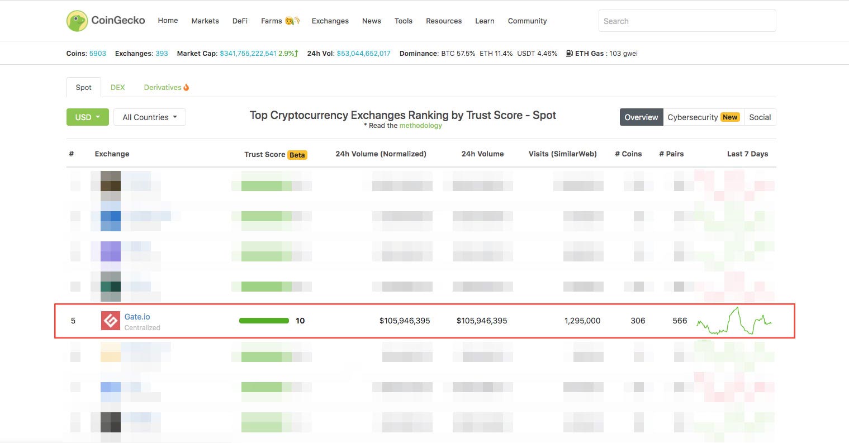This screenshot has height=443, width=849.
Task: Switch to Overview view toggle
Action: 641,117
